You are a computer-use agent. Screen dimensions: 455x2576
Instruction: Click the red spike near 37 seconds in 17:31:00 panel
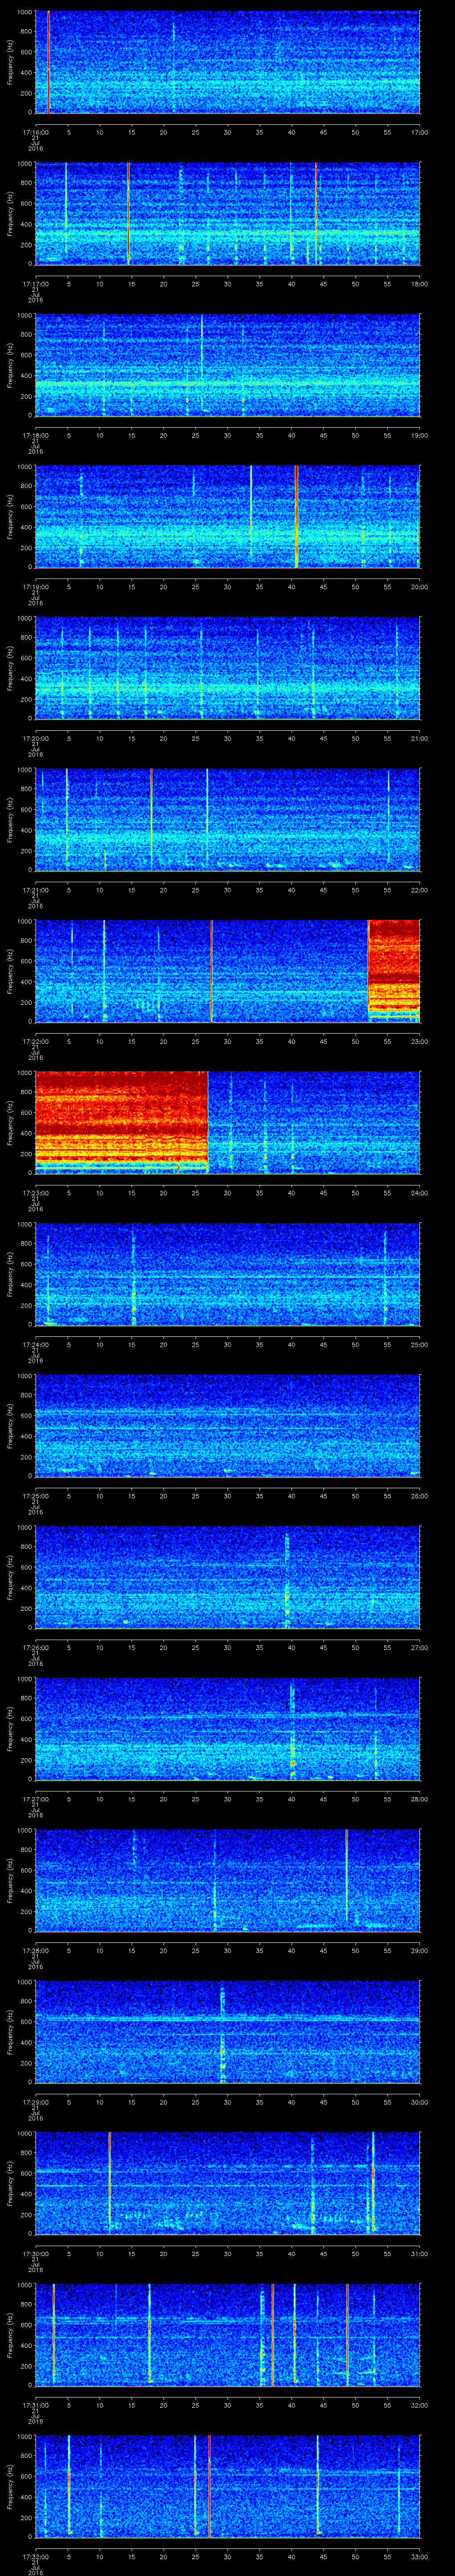pos(272,2335)
